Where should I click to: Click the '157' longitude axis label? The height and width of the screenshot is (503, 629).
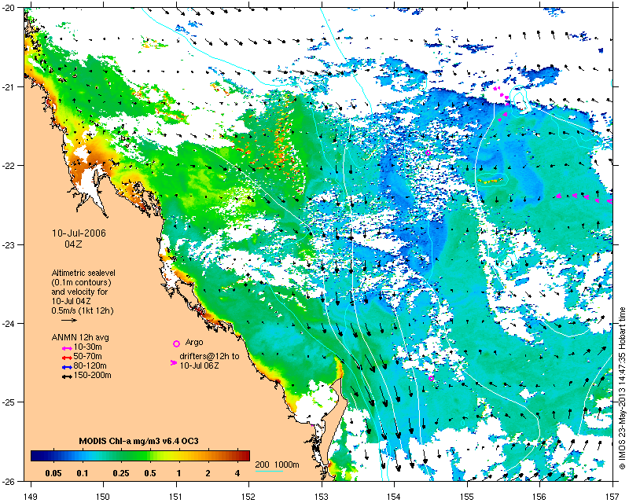(x=612, y=497)
